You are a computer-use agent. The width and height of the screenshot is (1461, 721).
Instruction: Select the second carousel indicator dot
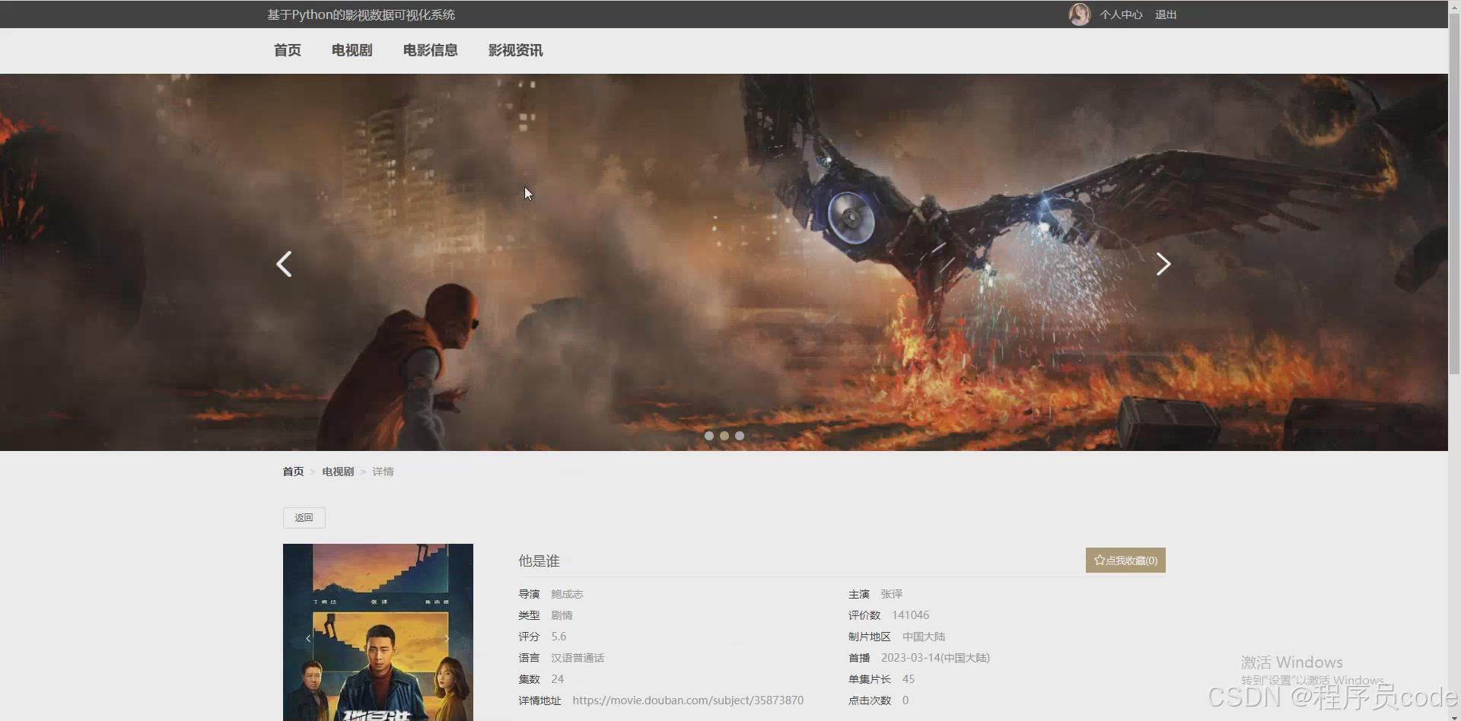pyautogui.click(x=724, y=436)
